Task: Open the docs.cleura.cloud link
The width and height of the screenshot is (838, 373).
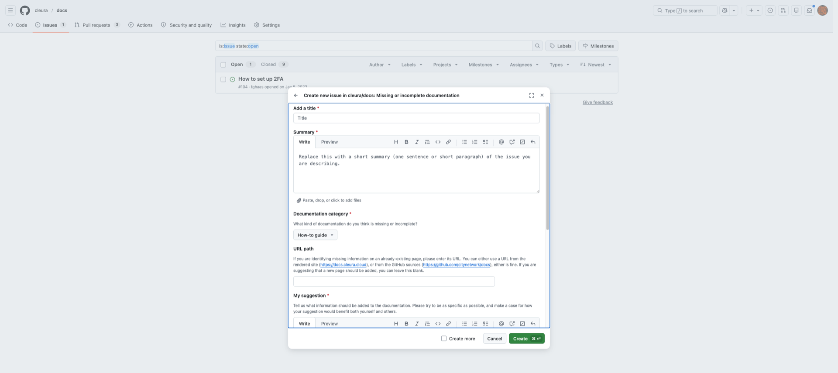Action: 343,265
